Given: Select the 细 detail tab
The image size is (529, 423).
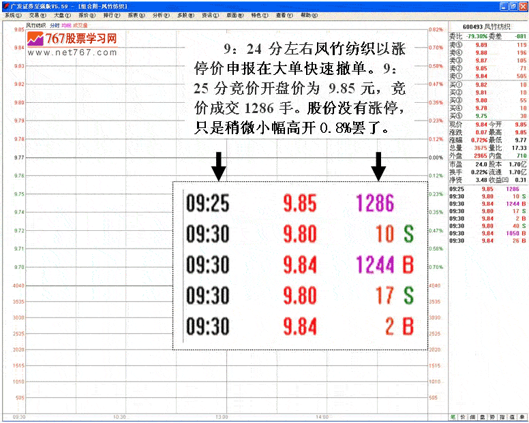Looking at the screenshot, I should pyautogui.click(x=472, y=416).
